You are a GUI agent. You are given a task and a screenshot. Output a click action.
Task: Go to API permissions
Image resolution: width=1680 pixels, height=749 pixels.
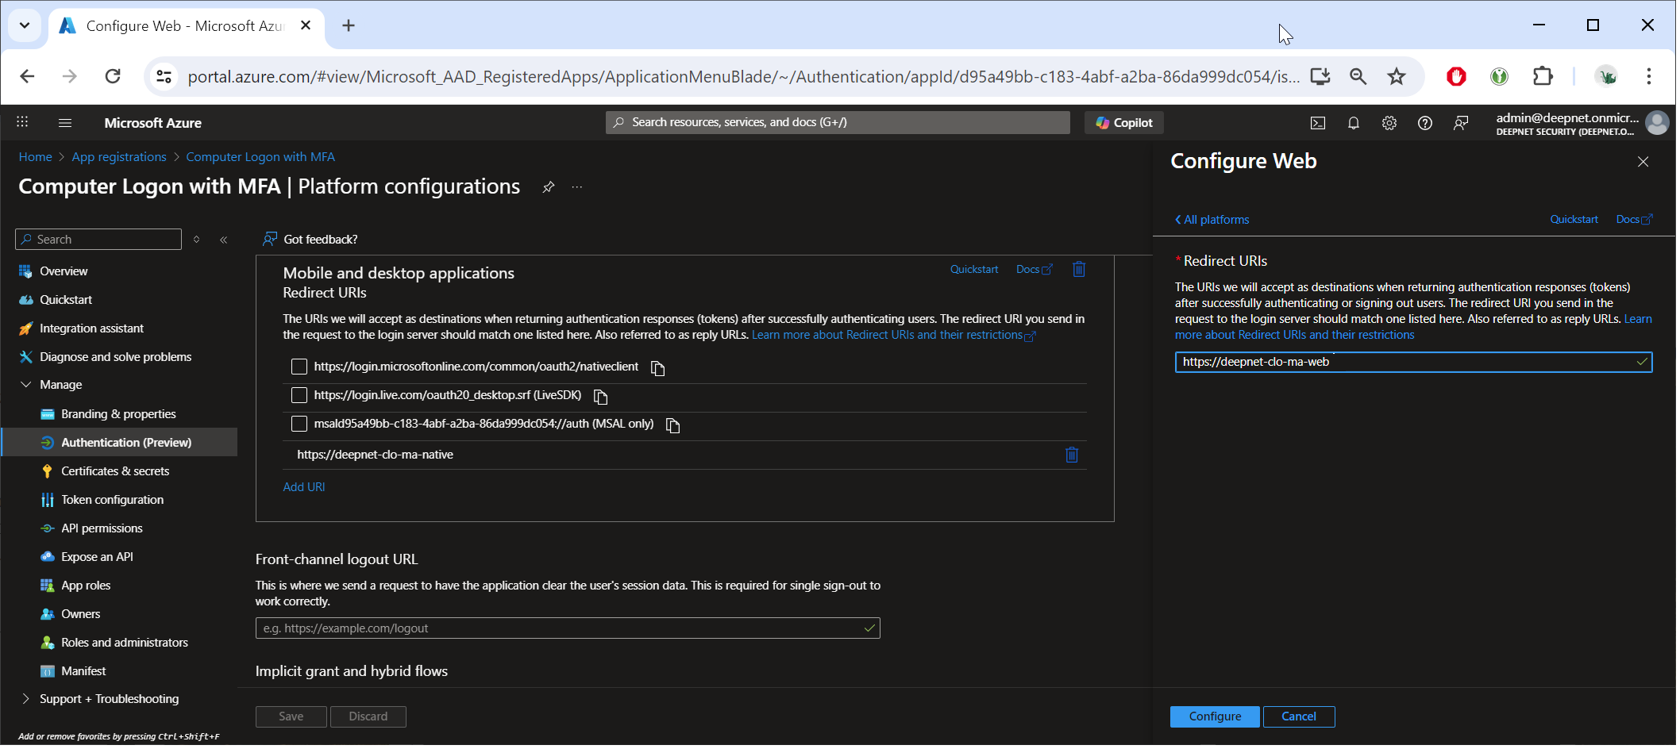102,529
